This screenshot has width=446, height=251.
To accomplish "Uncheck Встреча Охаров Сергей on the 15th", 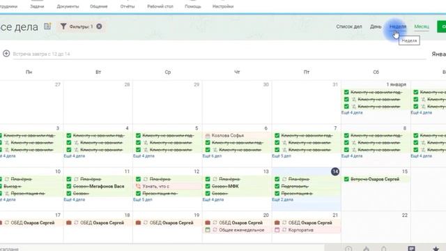I will [x=346, y=179].
